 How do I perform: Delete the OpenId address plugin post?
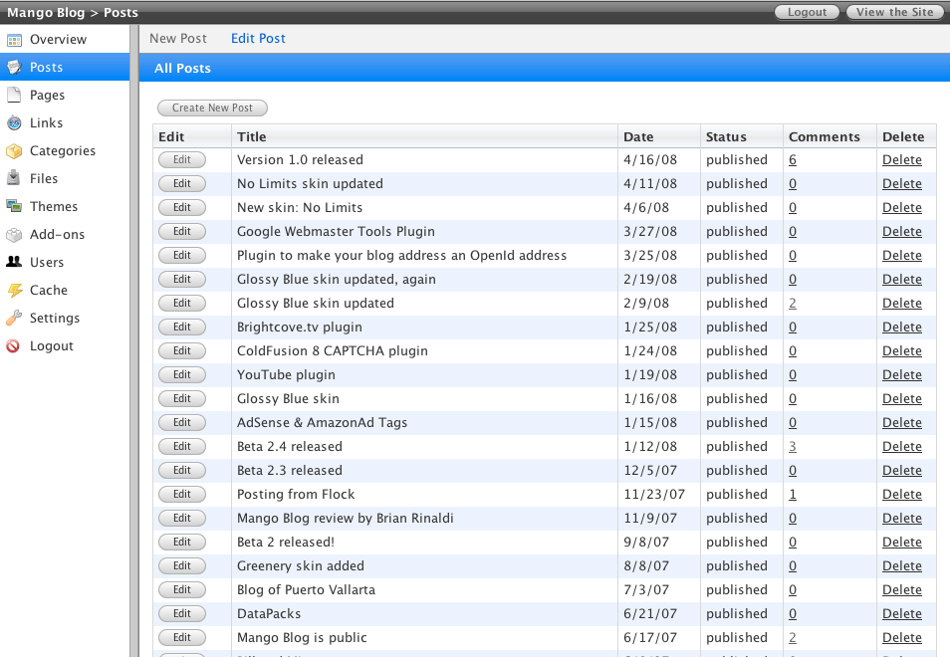902,256
